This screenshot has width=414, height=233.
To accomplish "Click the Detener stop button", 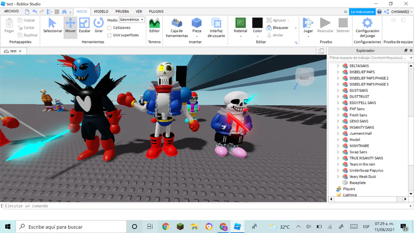I will click(343, 26).
